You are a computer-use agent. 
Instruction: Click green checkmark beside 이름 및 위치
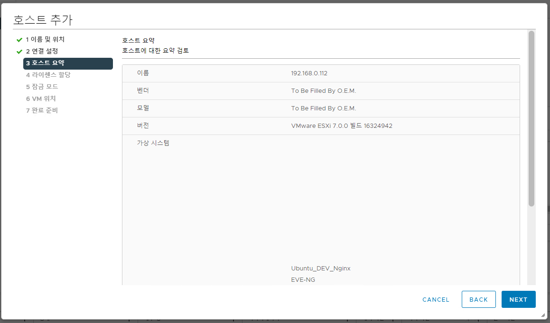[x=19, y=39]
